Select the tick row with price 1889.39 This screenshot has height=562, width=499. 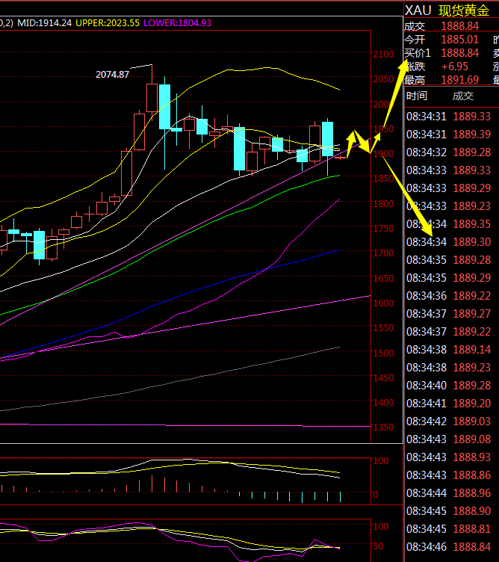tap(451, 135)
